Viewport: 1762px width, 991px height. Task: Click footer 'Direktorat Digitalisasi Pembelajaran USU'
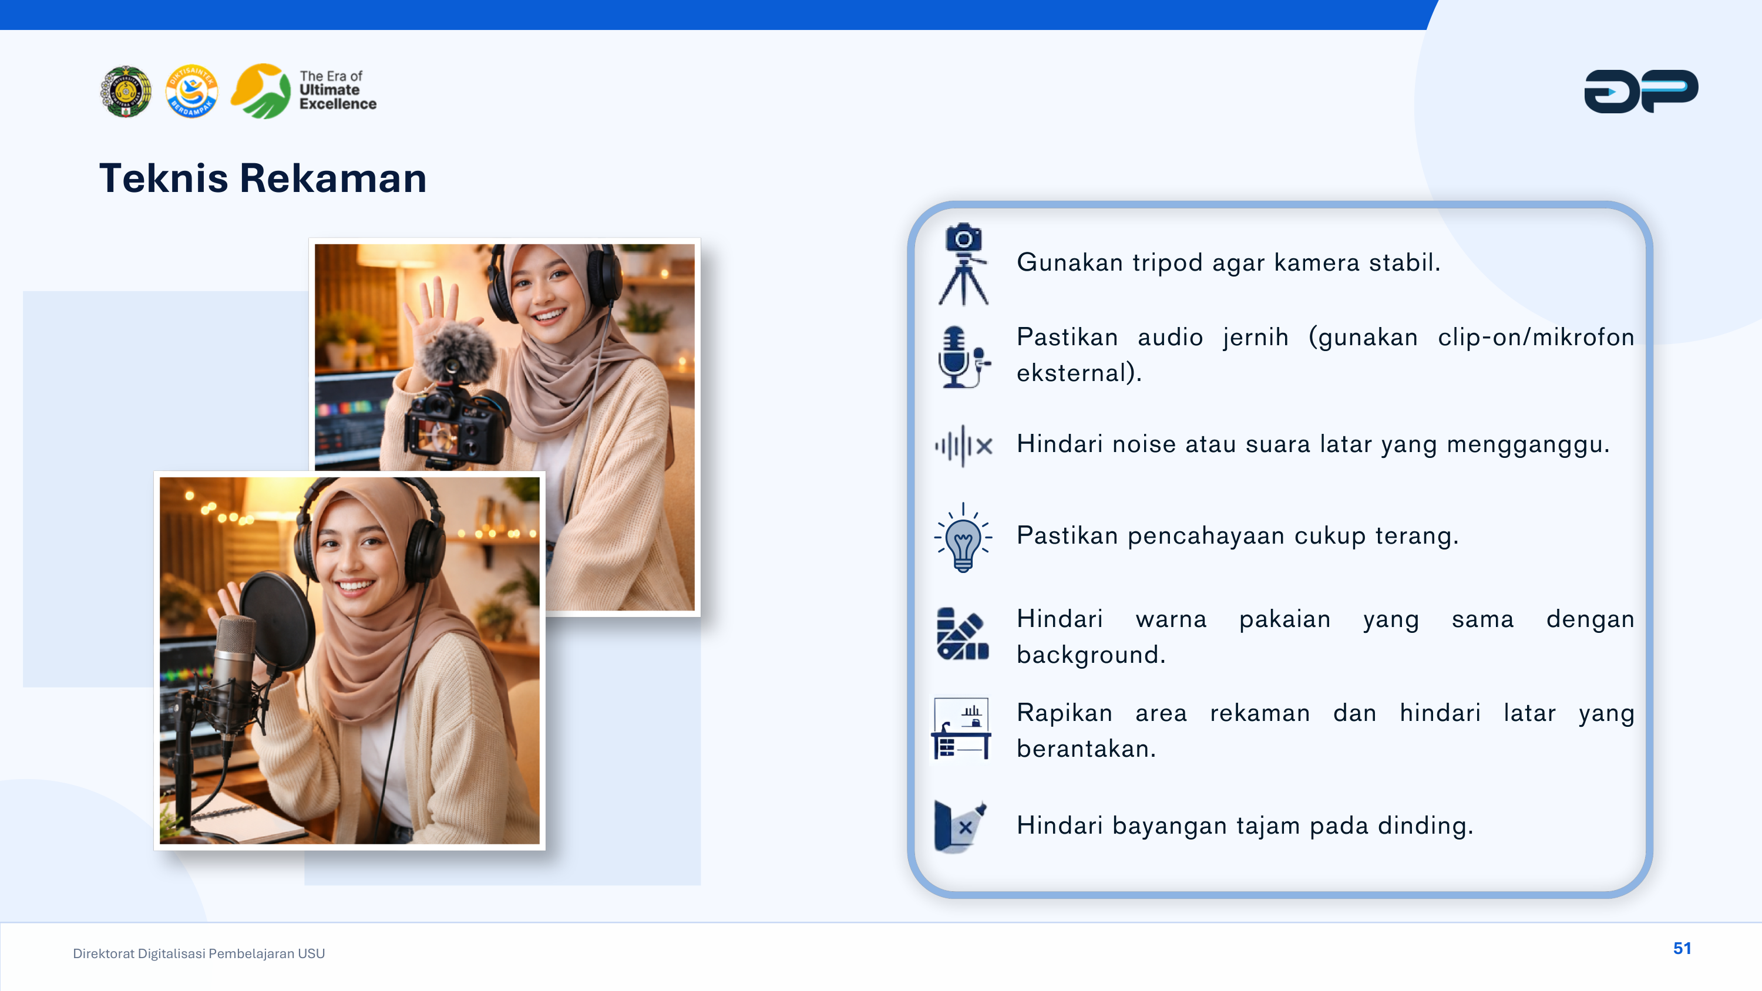point(199,953)
